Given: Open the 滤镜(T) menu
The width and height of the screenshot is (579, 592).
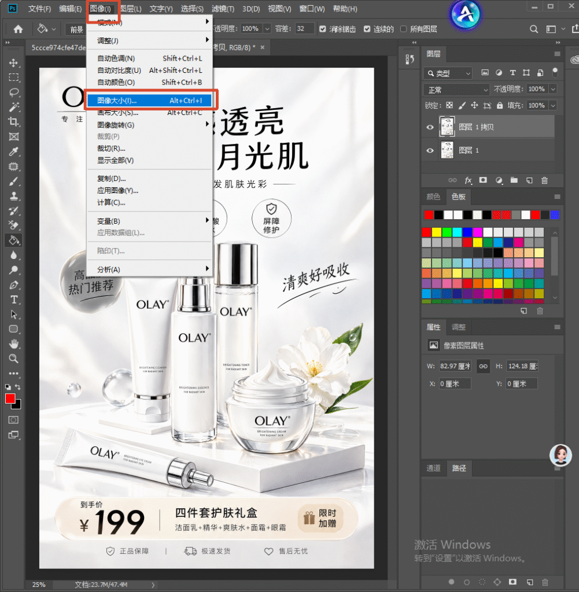Looking at the screenshot, I should (x=223, y=9).
